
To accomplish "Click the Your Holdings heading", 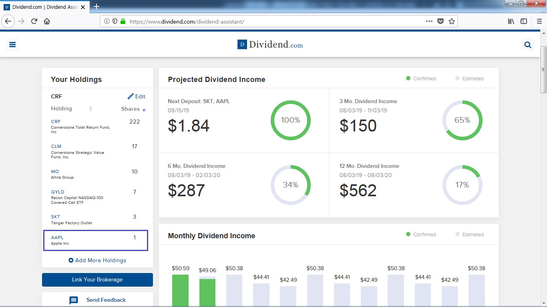I will point(76,80).
